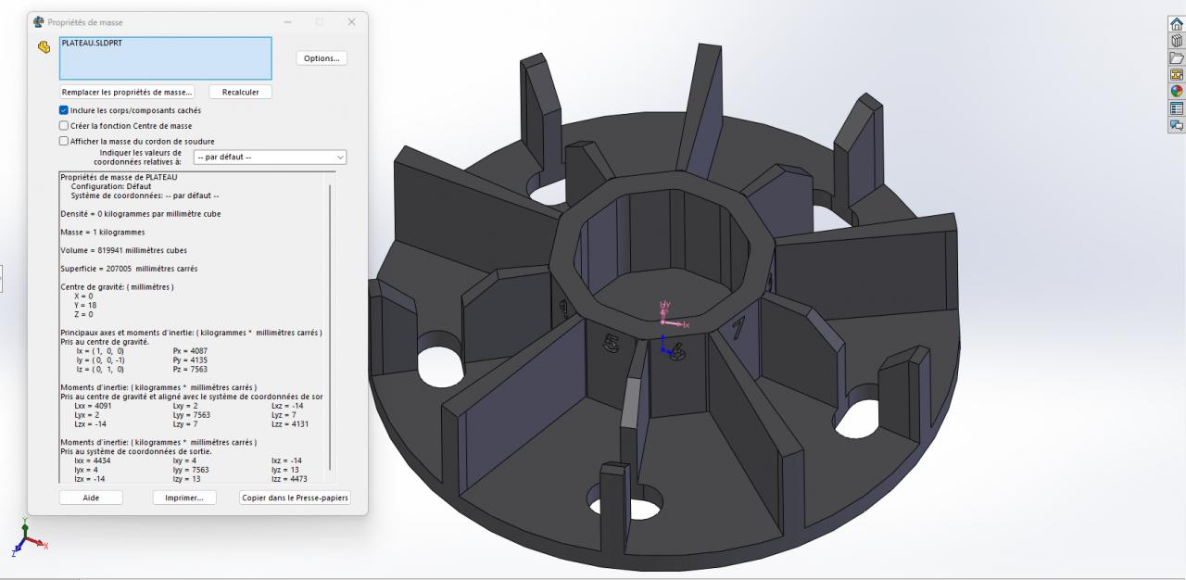
Task: Open the Custom Properties task pane icon
Action: pos(1177,107)
